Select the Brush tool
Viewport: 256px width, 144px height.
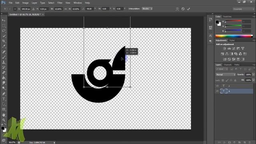tap(4, 57)
